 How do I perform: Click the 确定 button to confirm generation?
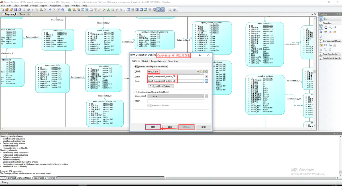pyautogui.click(x=153, y=127)
